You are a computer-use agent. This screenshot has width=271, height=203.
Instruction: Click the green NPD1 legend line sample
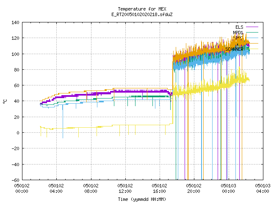tap(252, 32)
